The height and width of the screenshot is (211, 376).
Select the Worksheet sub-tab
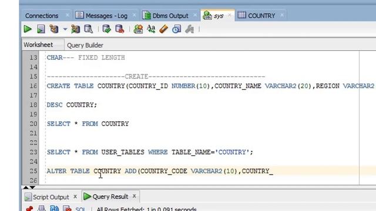coord(38,45)
